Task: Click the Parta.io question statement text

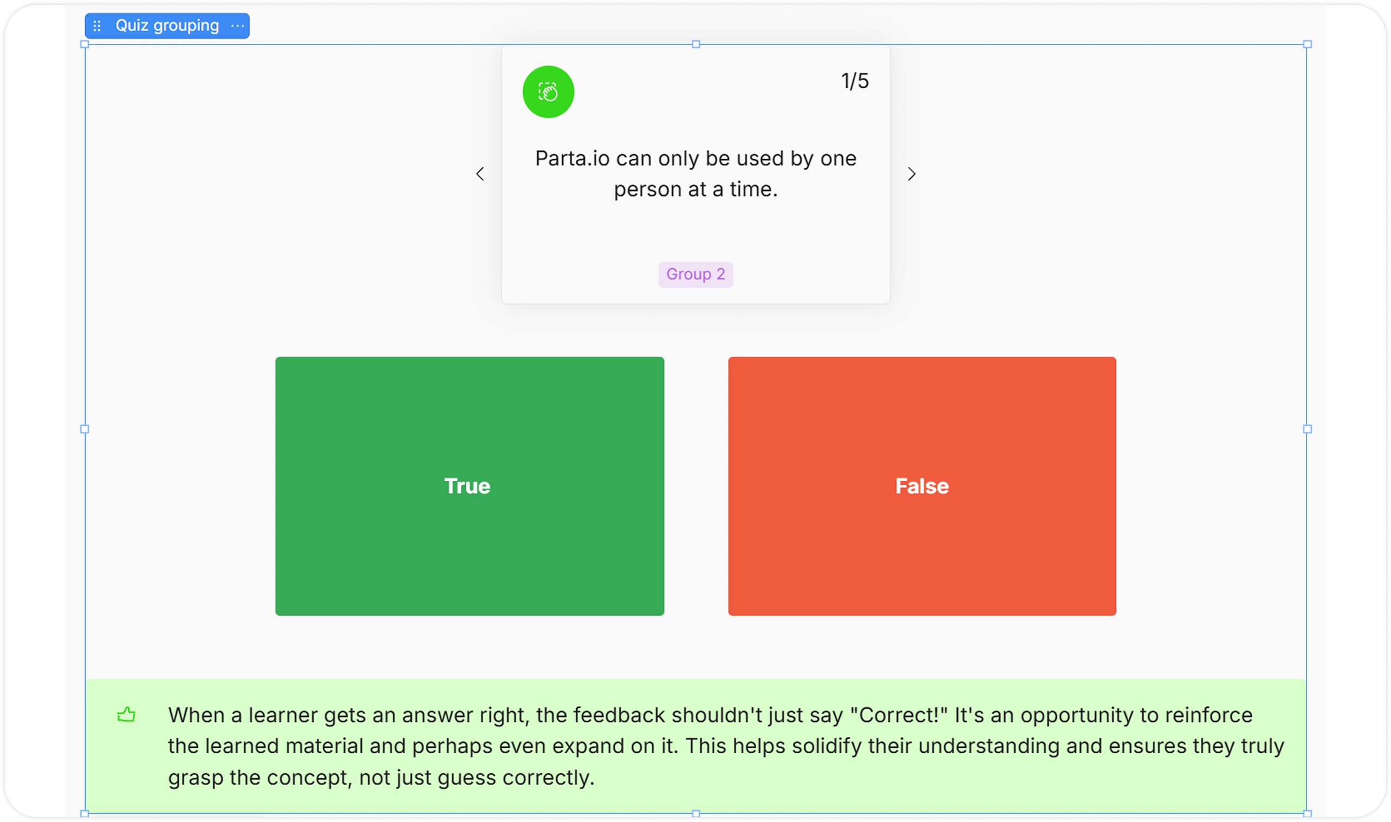Action: click(x=695, y=174)
